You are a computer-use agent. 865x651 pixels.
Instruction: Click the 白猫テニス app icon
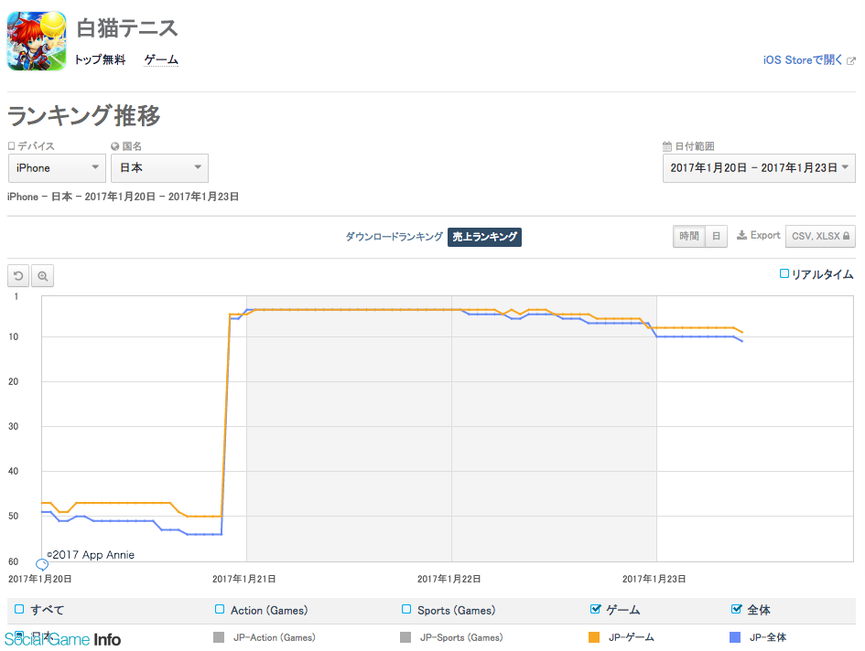[36, 41]
